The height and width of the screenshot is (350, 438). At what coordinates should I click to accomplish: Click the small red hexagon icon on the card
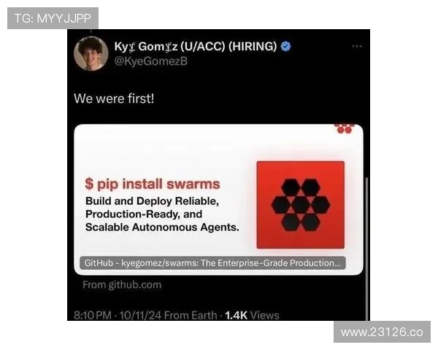pyautogui.click(x=345, y=128)
